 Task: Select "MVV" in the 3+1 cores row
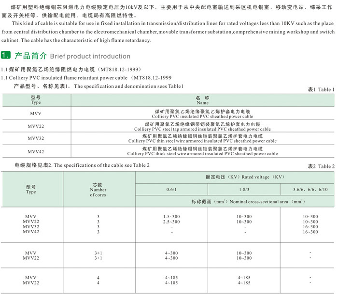pyautogui.click(x=31, y=253)
